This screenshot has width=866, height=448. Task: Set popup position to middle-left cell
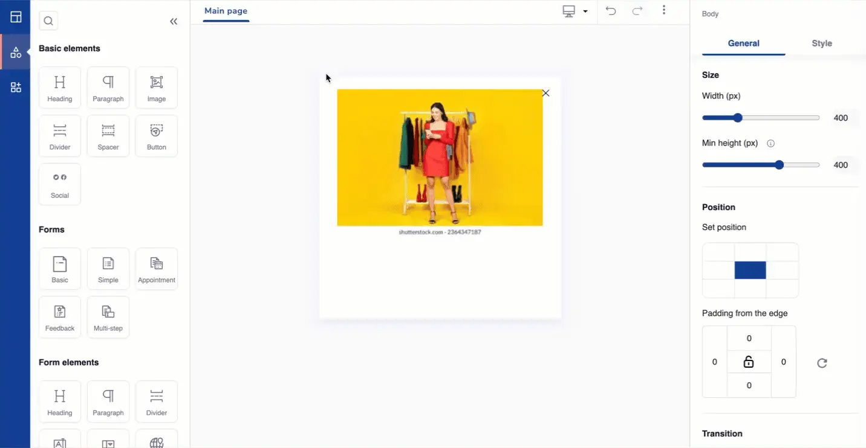click(718, 270)
